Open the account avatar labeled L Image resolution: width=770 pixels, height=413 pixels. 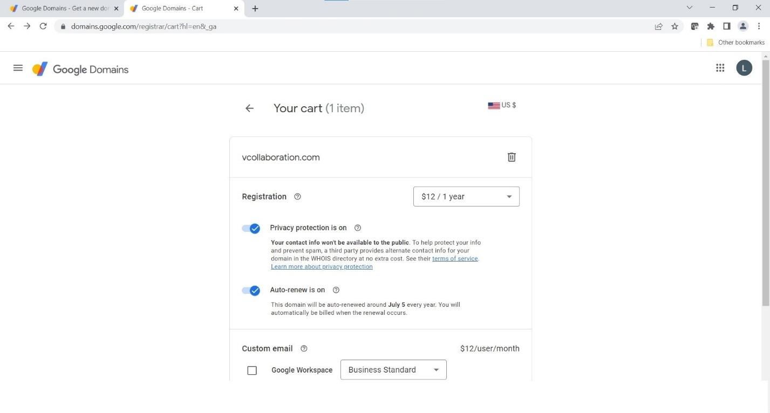click(744, 68)
